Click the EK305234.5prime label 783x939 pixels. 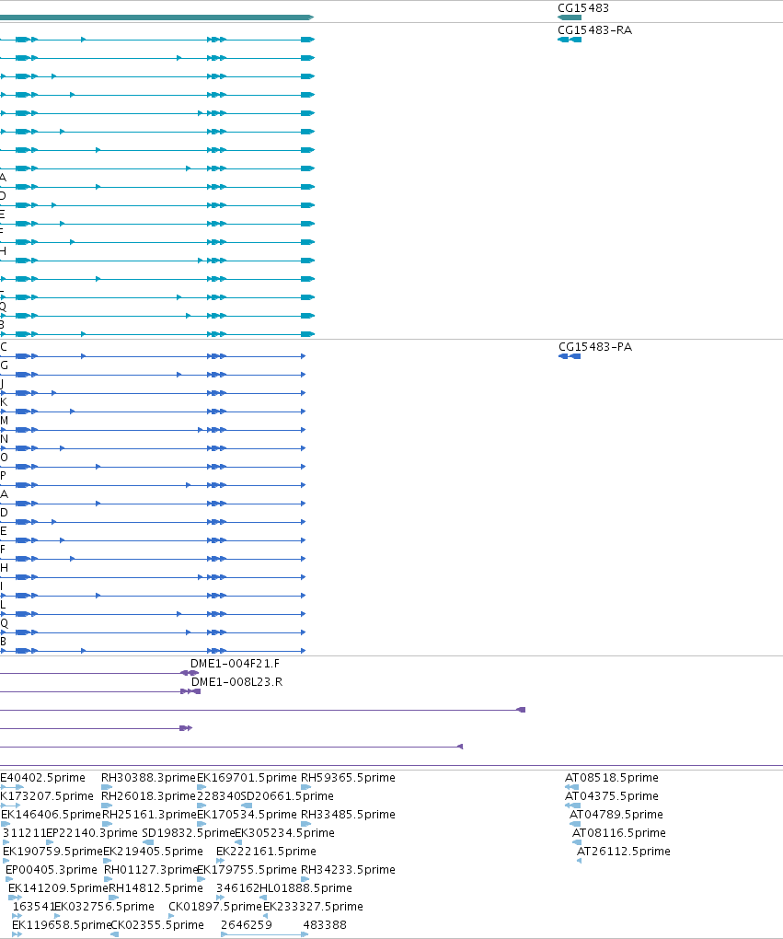point(284,833)
